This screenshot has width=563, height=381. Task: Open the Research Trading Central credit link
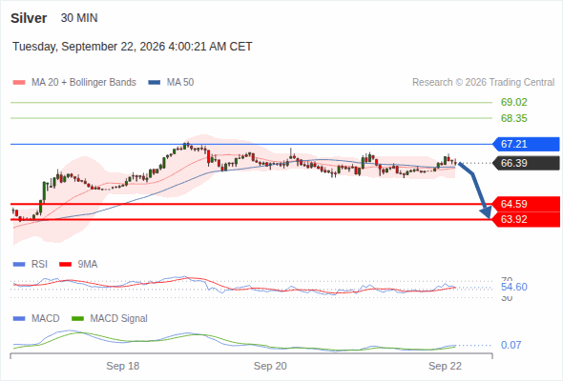(x=483, y=83)
